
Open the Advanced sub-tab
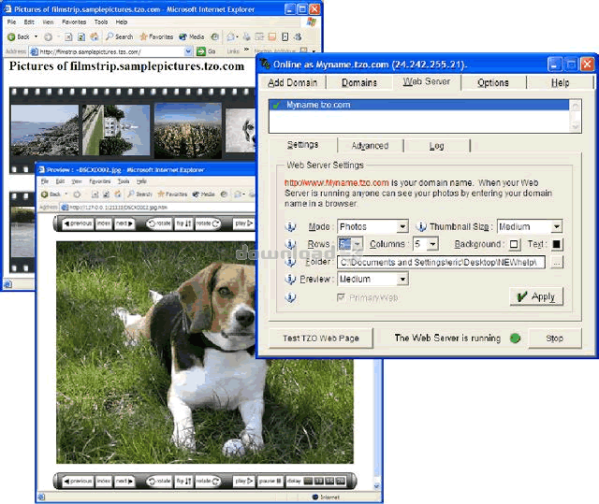point(371,146)
